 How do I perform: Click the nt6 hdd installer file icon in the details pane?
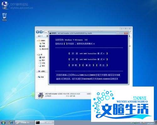[x=41, y=95]
